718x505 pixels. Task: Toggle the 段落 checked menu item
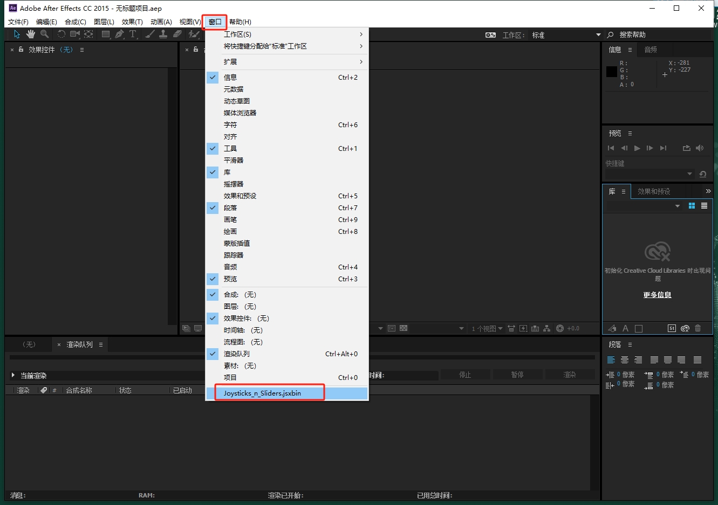point(286,207)
